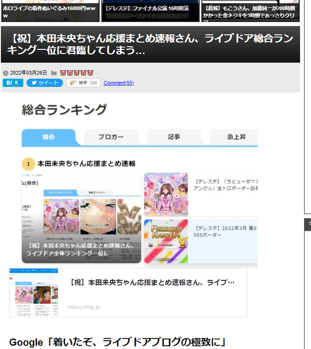Click the 総合ランキング heading in the image
The height and width of the screenshot is (349, 311).
(64, 110)
